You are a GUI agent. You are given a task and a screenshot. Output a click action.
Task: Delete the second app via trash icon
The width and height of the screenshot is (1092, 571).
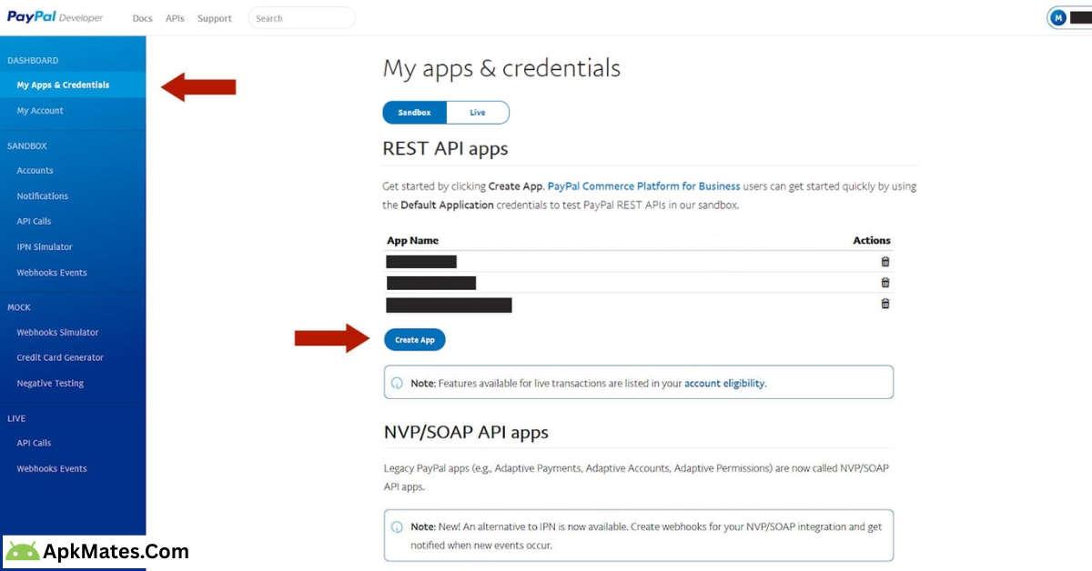click(885, 283)
